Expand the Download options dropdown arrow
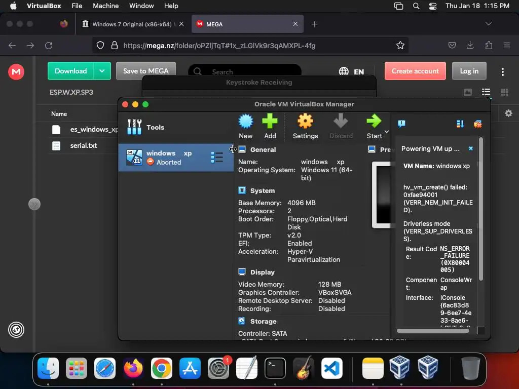Image resolution: width=519 pixels, height=389 pixels. [102, 71]
